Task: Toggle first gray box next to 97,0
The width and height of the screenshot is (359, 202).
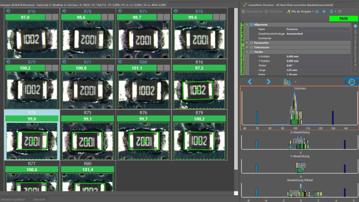Action: coord(49,17)
